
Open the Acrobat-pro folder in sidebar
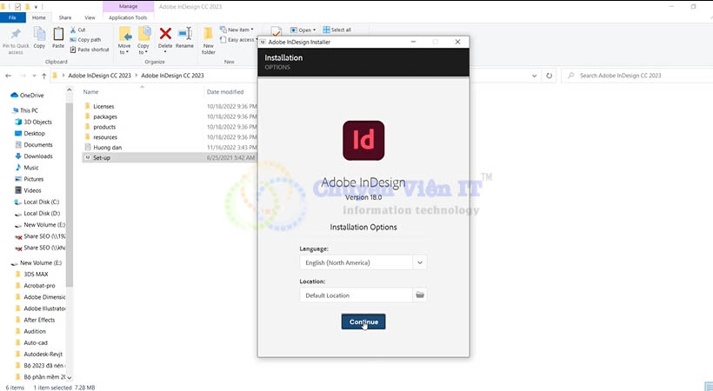pos(39,286)
